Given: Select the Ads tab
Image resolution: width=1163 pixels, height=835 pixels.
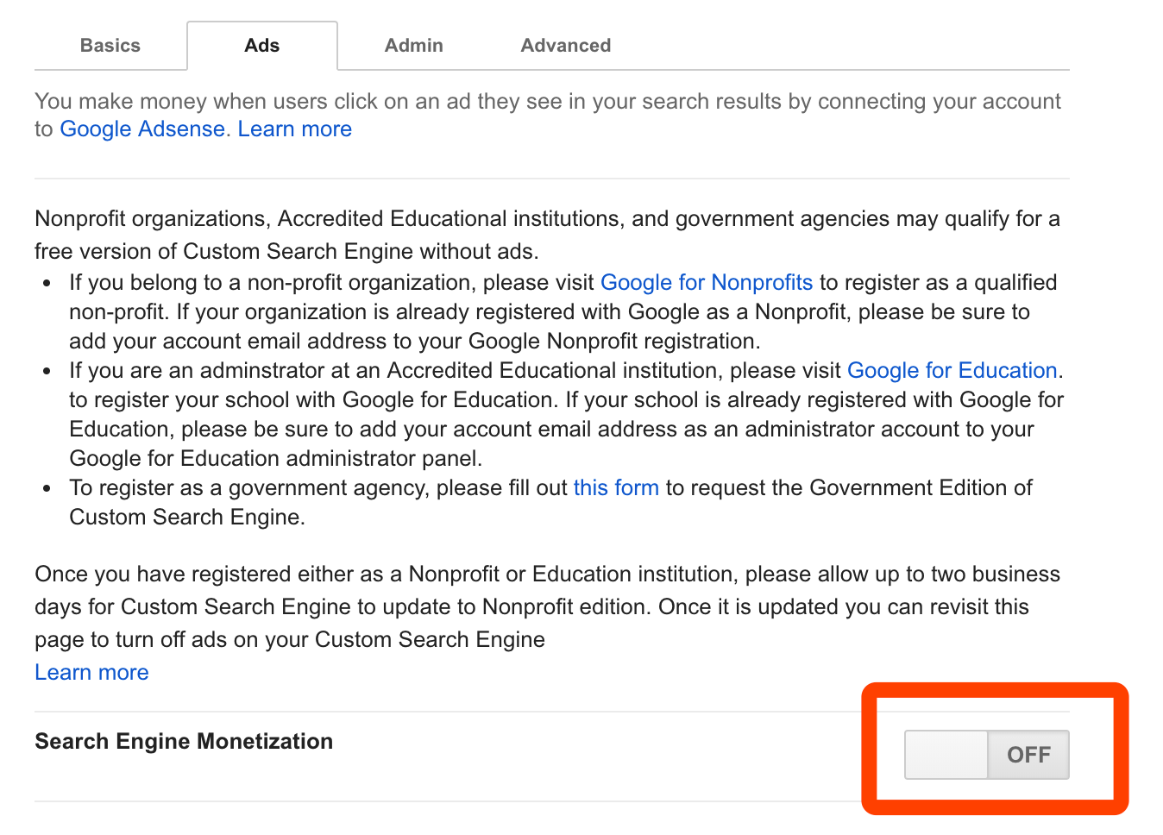Looking at the screenshot, I should pyautogui.click(x=261, y=46).
